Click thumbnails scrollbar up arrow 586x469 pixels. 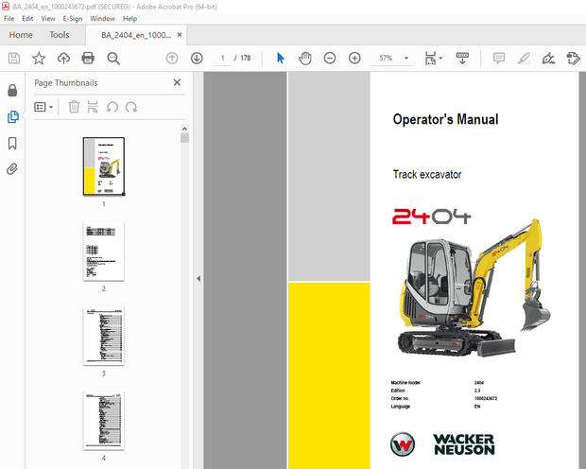tap(184, 129)
